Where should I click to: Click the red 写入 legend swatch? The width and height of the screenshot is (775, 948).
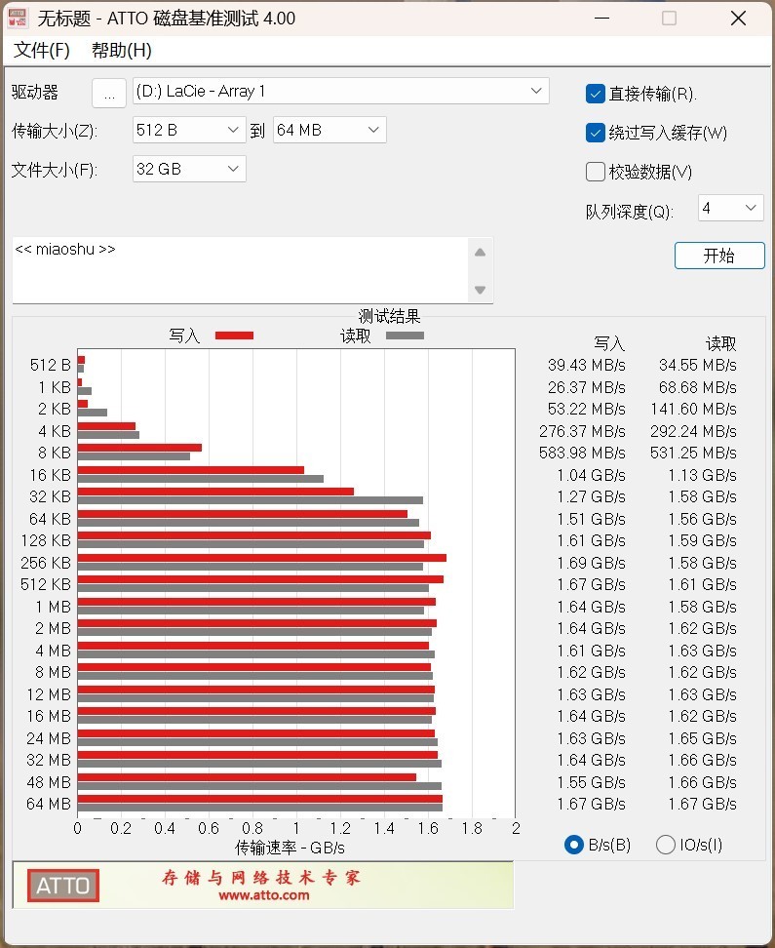pyautogui.click(x=235, y=336)
